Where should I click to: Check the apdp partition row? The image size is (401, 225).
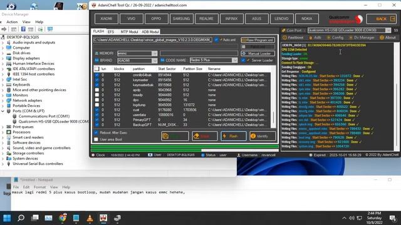pos(97,90)
